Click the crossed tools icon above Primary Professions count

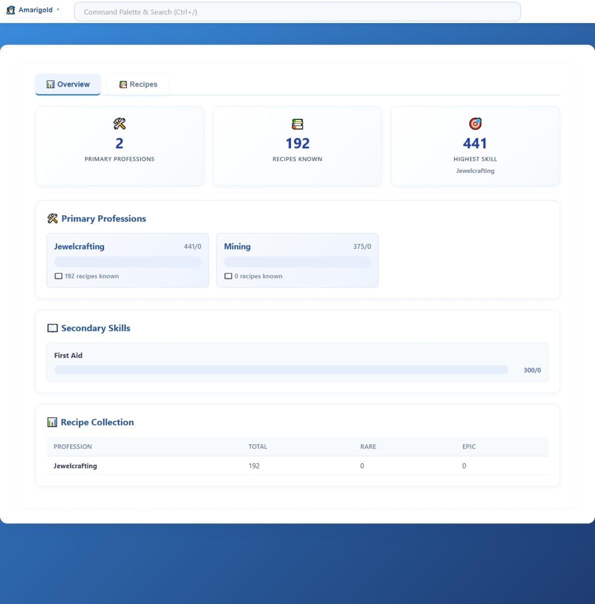[119, 124]
